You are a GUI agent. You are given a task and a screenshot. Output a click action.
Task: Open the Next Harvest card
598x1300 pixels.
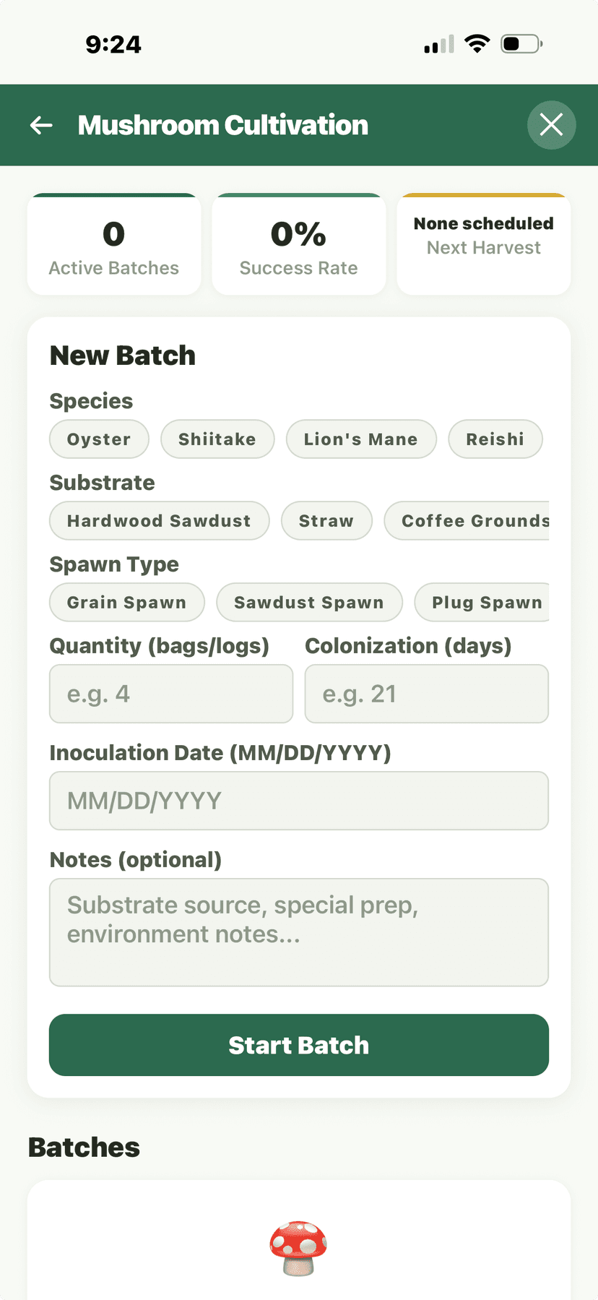482,244
